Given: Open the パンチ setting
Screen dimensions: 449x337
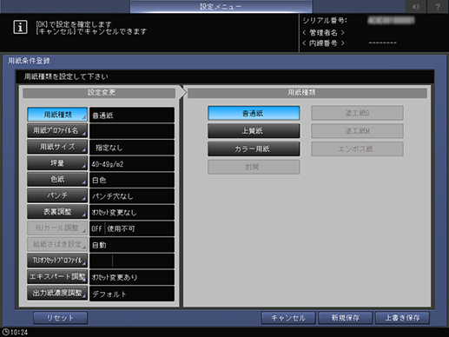Looking at the screenshot, I should click(x=57, y=195).
